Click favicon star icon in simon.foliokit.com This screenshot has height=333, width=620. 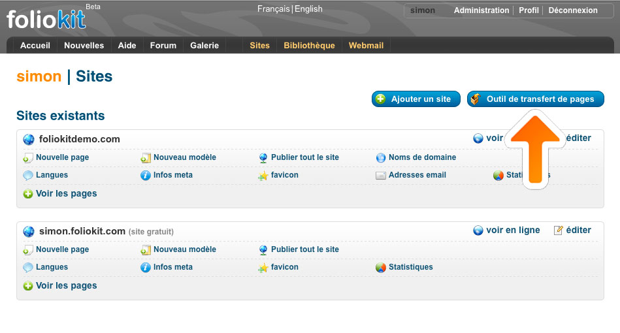[x=263, y=268]
